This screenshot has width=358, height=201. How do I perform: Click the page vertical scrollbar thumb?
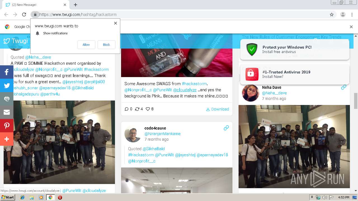[356, 101]
